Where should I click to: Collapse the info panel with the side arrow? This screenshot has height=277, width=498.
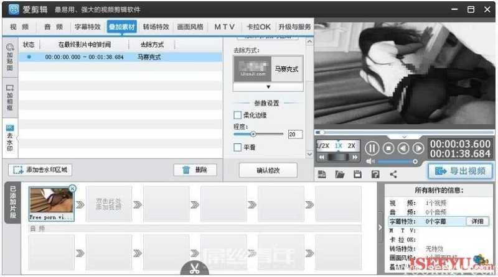[x=380, y=227]
